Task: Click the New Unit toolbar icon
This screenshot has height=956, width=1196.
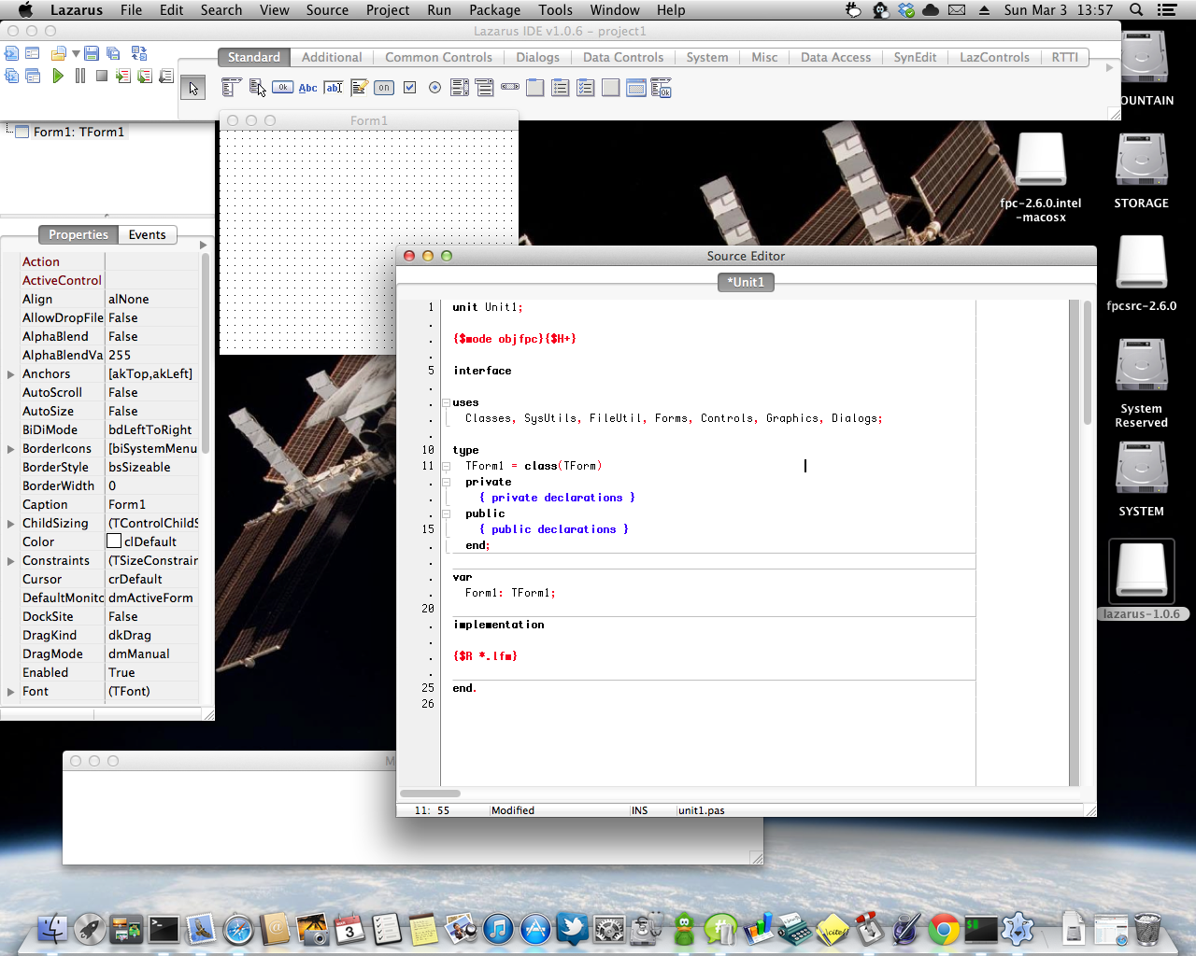Action: (11, 53)
